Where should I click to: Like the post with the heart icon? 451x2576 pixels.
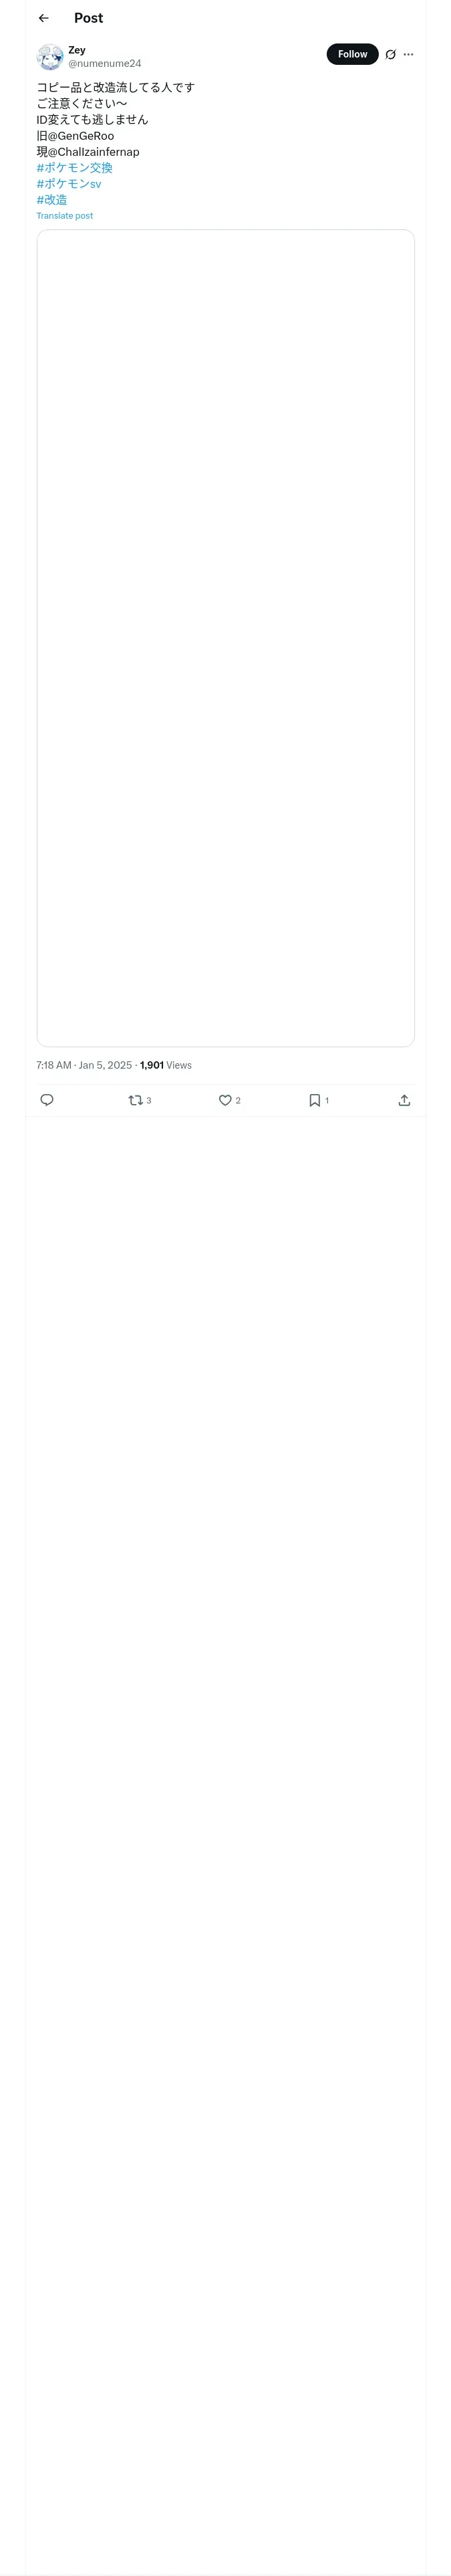click(x=225, y=1100)
